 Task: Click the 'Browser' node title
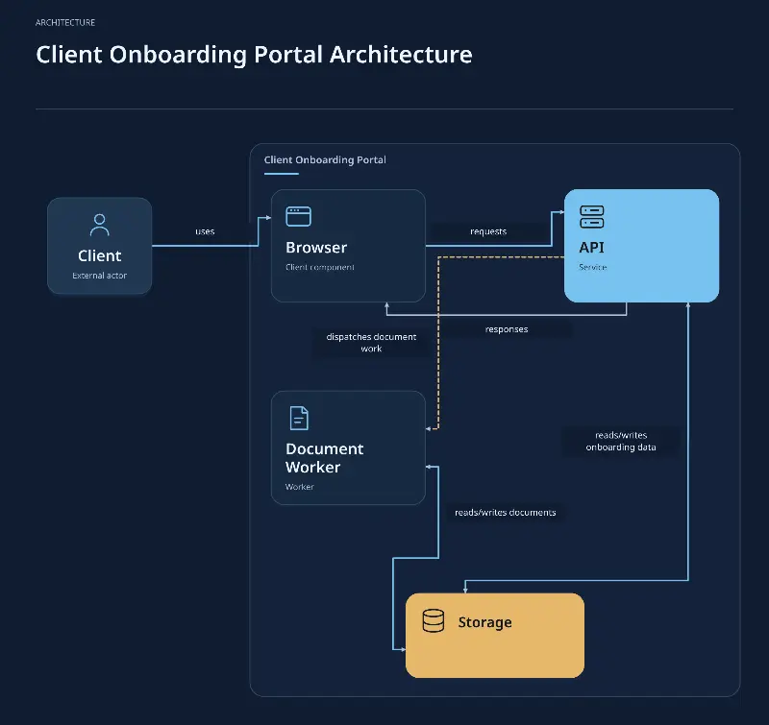(x=316, y=248)
